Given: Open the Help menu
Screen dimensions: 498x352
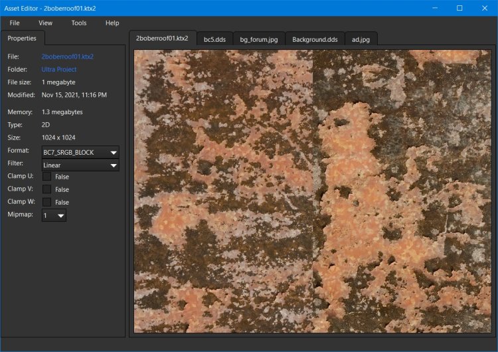Looking at the screenshot, I should click(112, 23).
